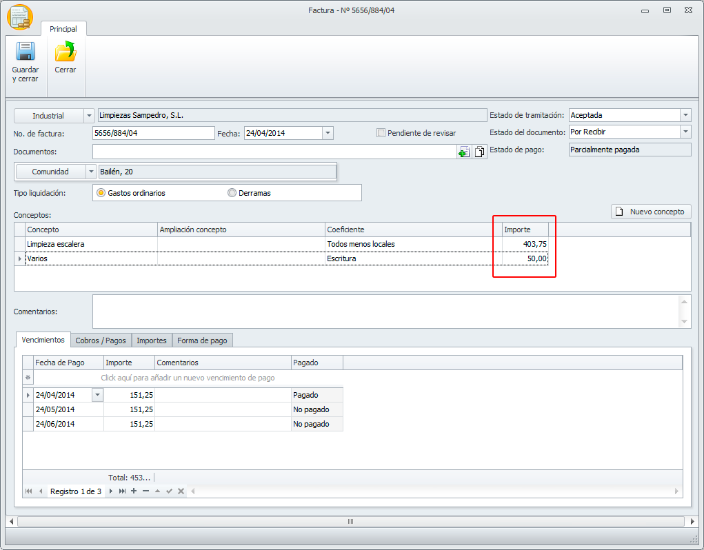The width and height of the screenshot is (704, 550).
Task: Select the Gastos ordinarios radio button
Action: [101, 193]
